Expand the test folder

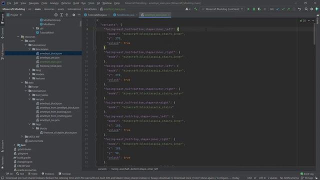pos(14,145)
